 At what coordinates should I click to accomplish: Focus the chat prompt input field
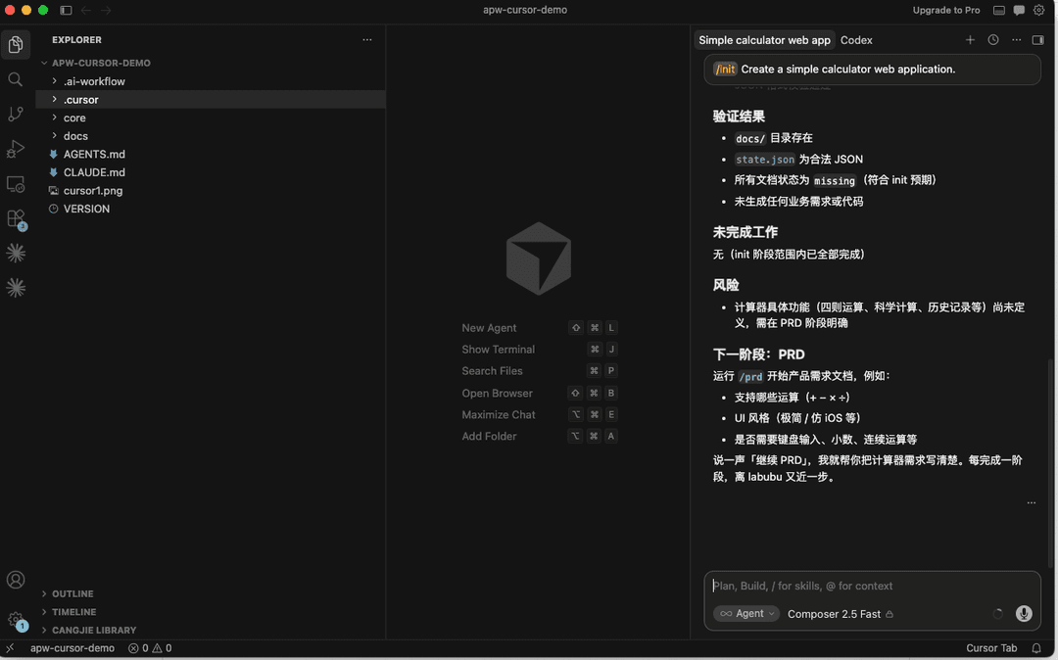click(x=872, y=586)
